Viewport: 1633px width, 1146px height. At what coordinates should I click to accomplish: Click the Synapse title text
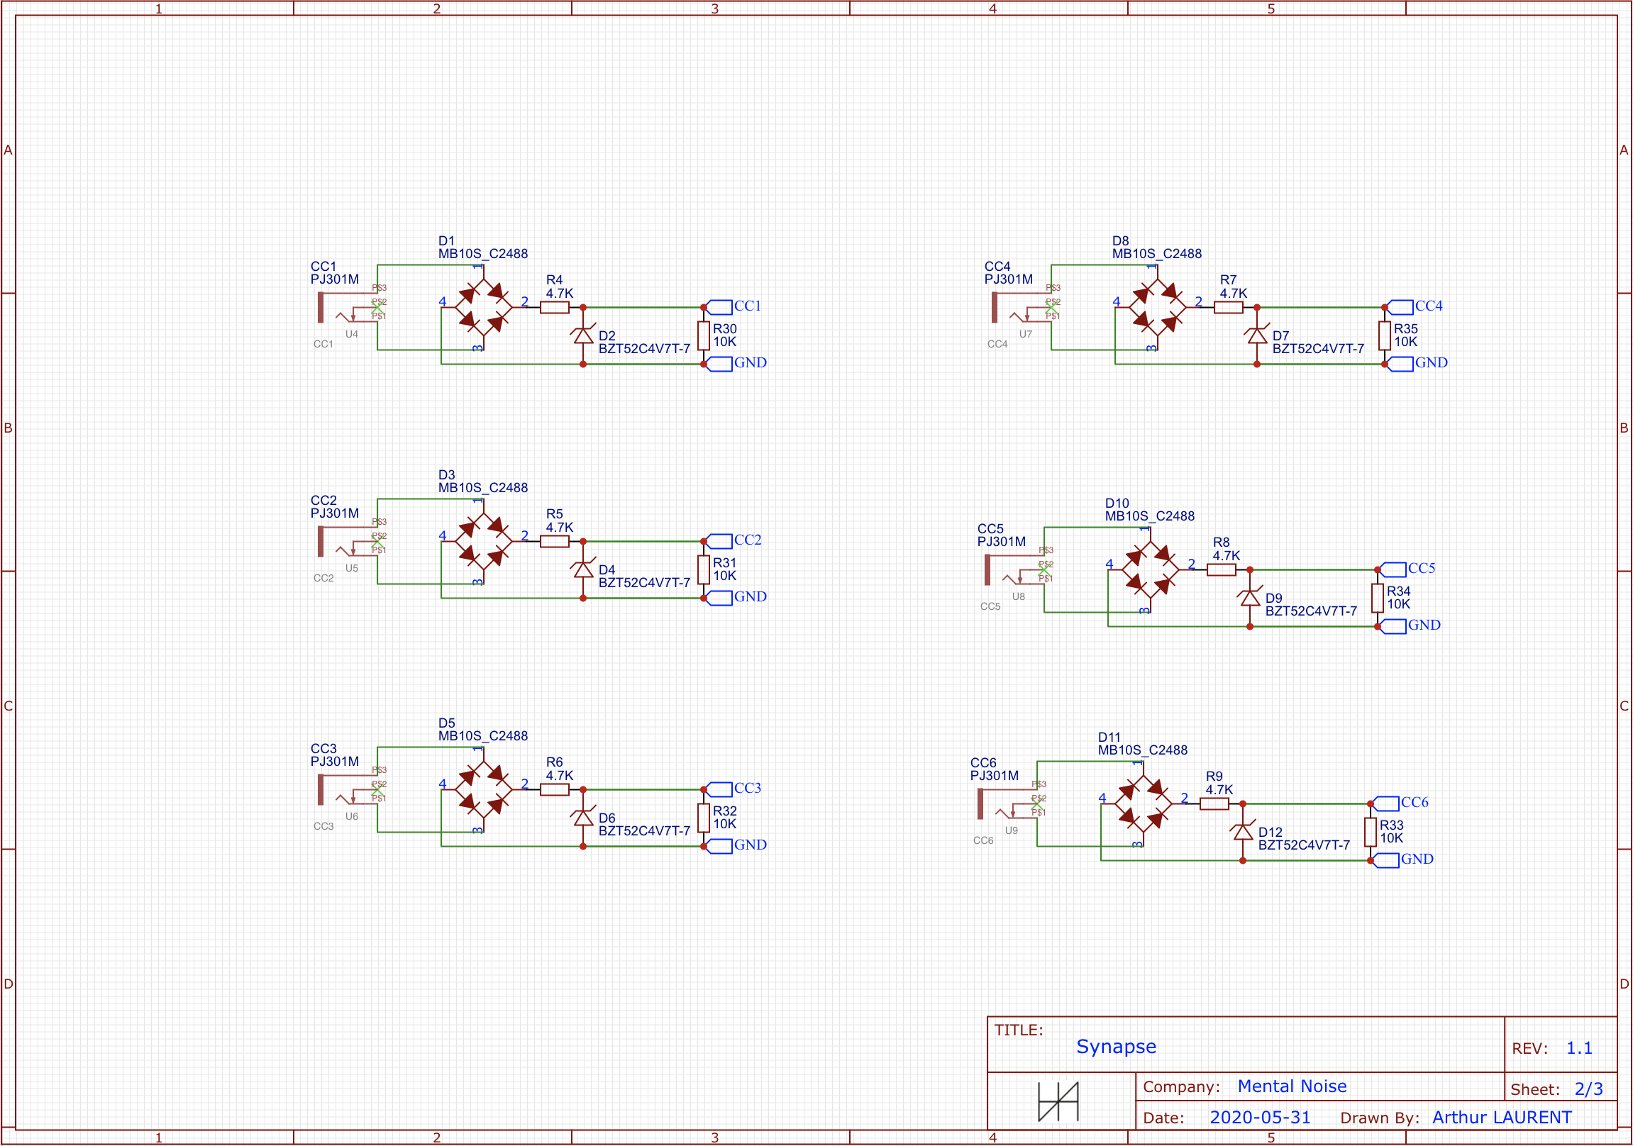(1115, 1047)
